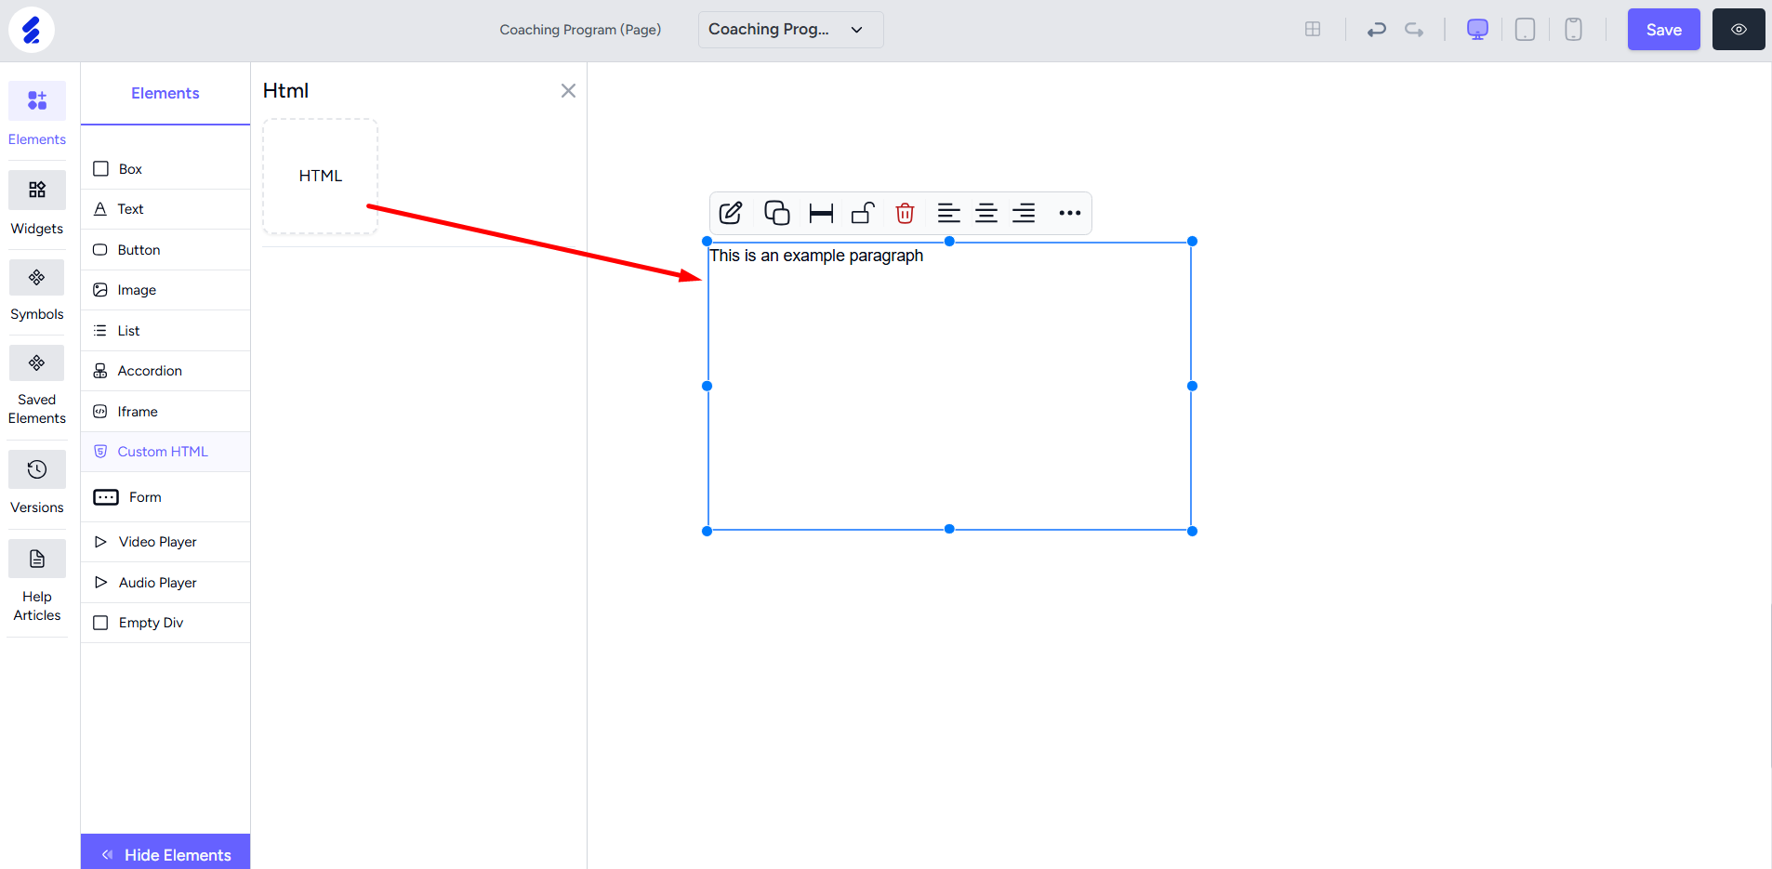Select Custom HTML in elements list

(x=165, y=452)
